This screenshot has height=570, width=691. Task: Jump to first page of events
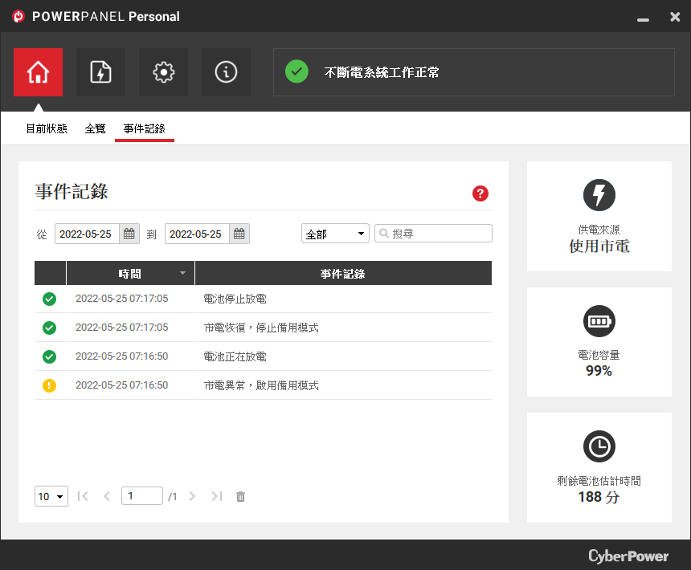point(83,496)
